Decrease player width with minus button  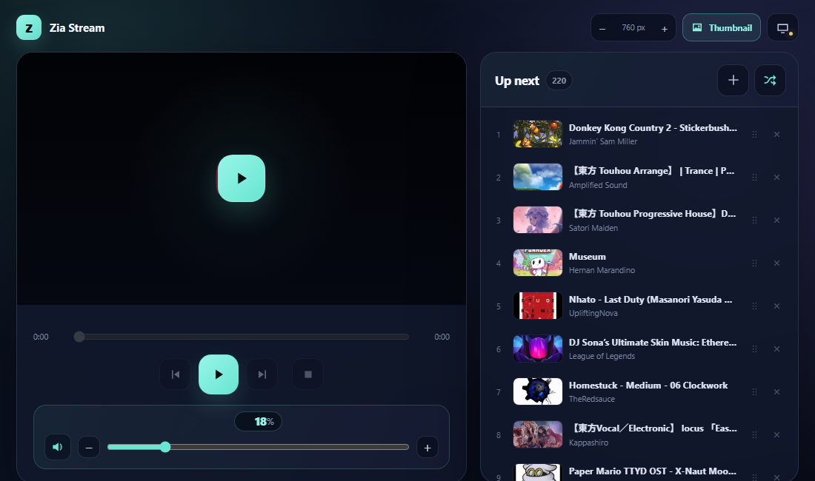pyautogui.click(x=602, y=28)
